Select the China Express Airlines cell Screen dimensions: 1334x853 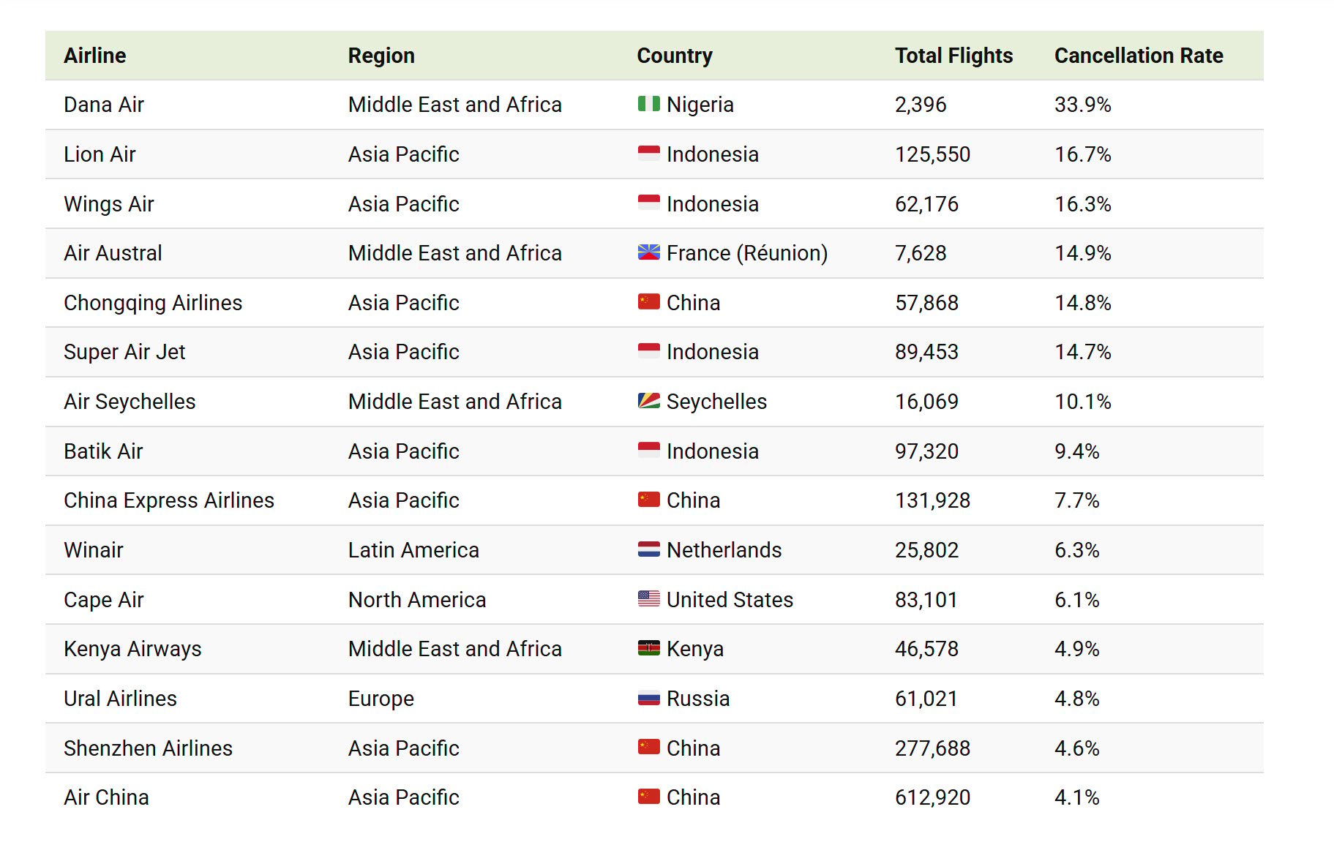click(169, 500)
